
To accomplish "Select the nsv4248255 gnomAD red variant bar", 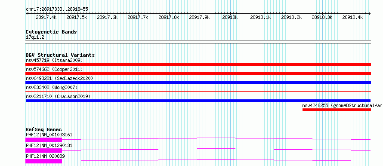I will tap(337, 110).
